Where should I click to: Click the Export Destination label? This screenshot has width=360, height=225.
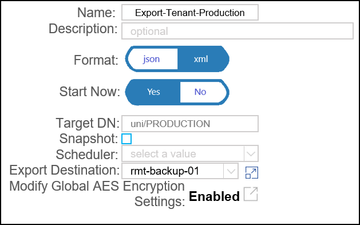[x=65, y=170]
